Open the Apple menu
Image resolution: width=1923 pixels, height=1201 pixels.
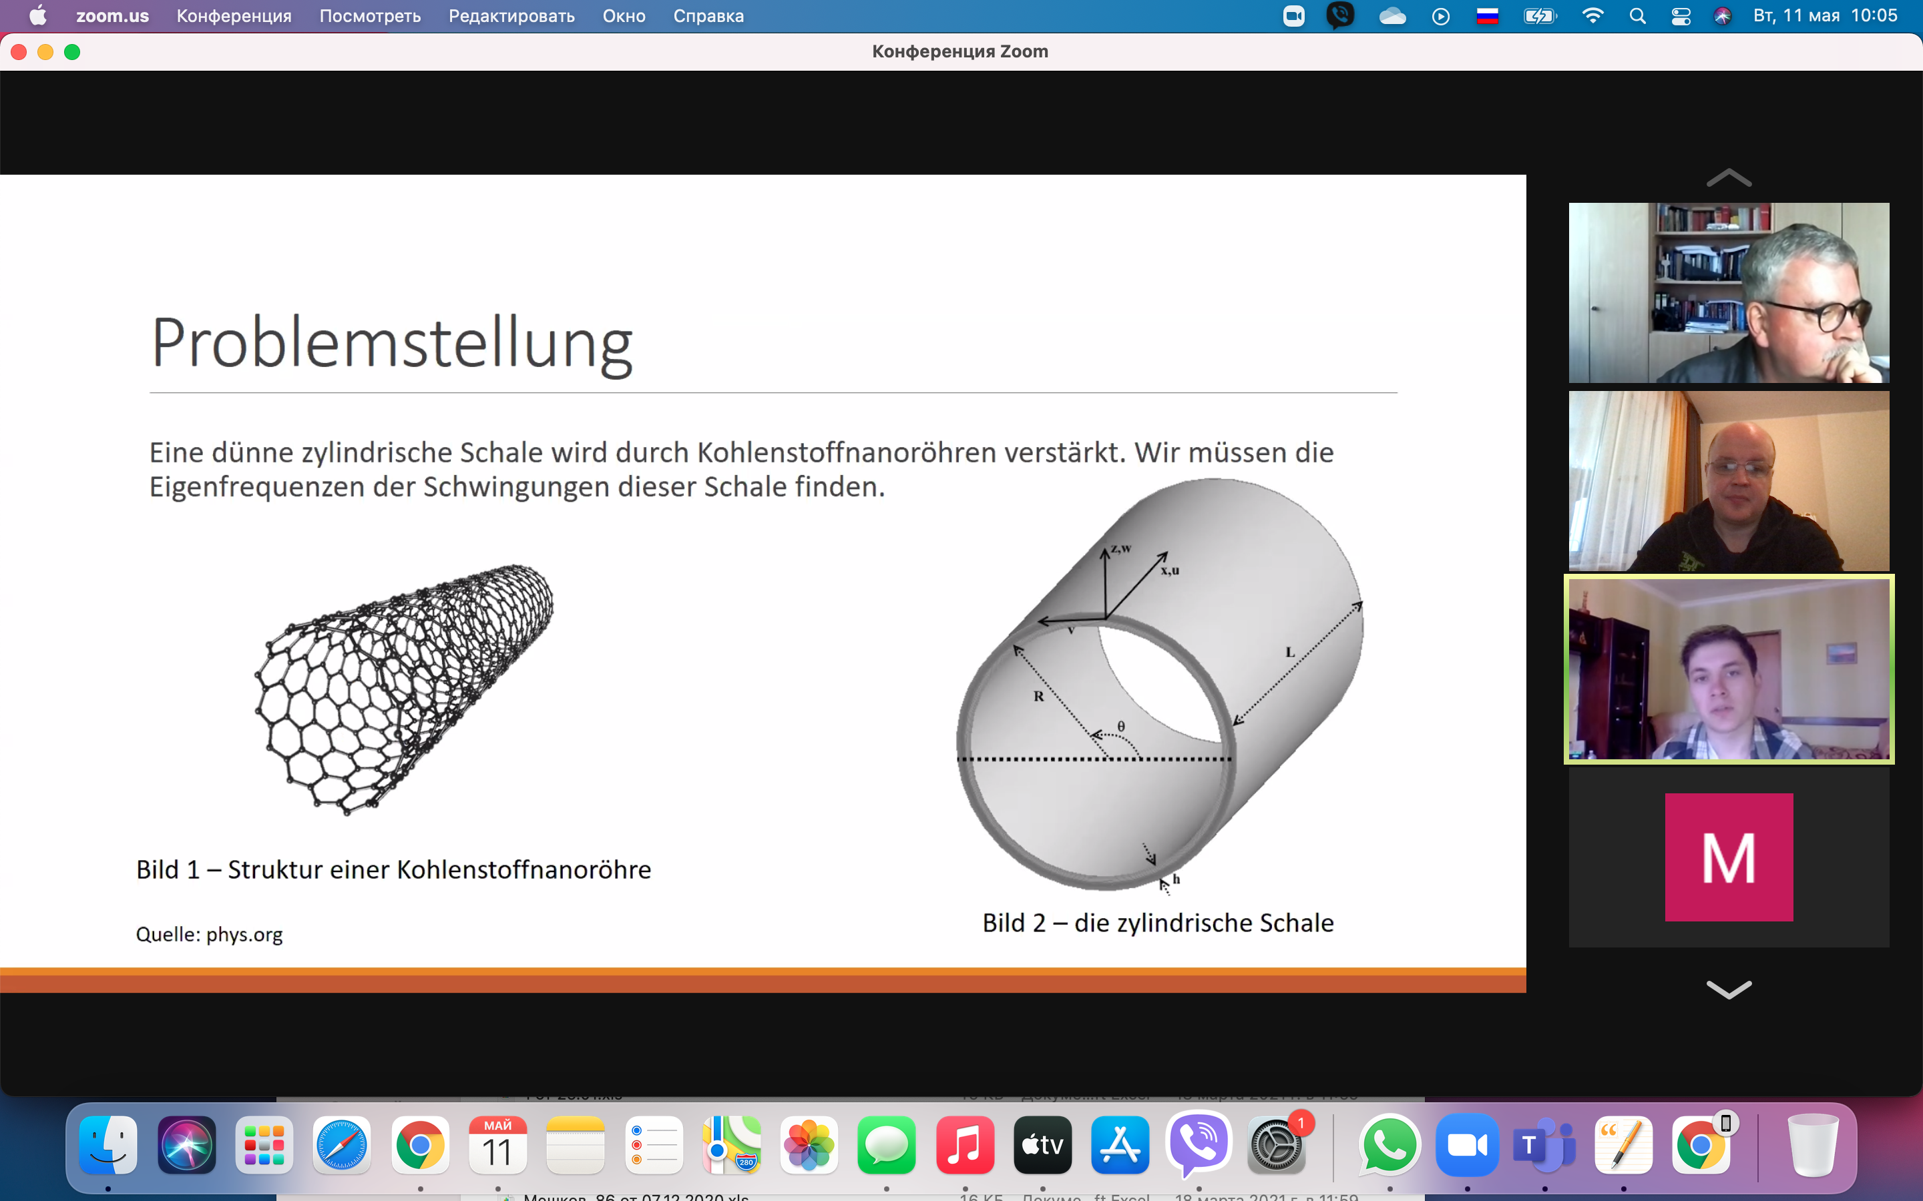37,16
